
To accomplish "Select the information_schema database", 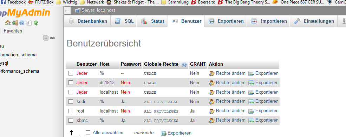I will (x=18, y=55).
